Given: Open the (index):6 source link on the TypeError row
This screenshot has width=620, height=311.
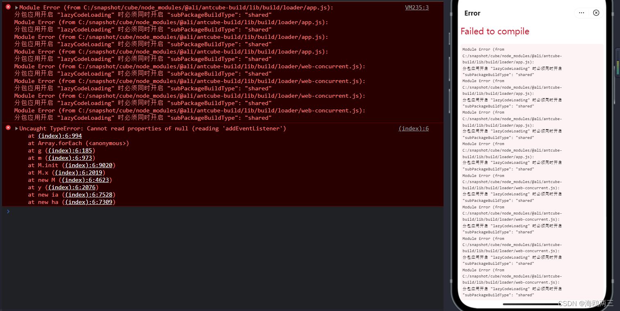Looking at the screenshot, I should click(414, 128).
